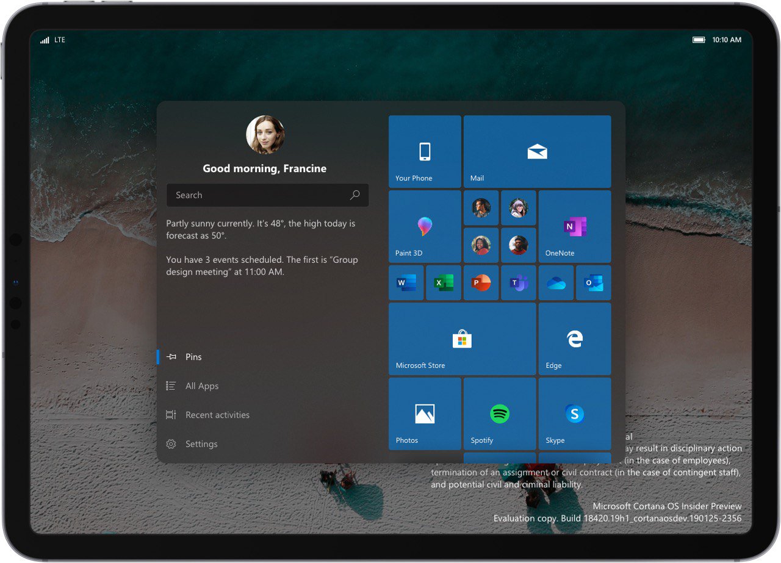Image resolution: width=781 pixels, height=563 pixels.
Task: Open bottom-right contact in People tile
Action: tap(519, 245)
